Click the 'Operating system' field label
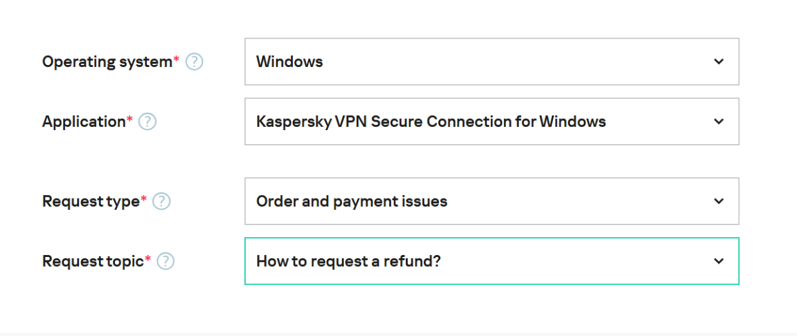The width and height of the screenshot is (797, 336). 107,62
